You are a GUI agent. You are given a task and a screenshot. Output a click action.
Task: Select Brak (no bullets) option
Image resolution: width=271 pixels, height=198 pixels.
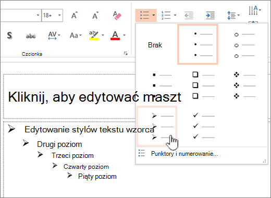point(155,45)
